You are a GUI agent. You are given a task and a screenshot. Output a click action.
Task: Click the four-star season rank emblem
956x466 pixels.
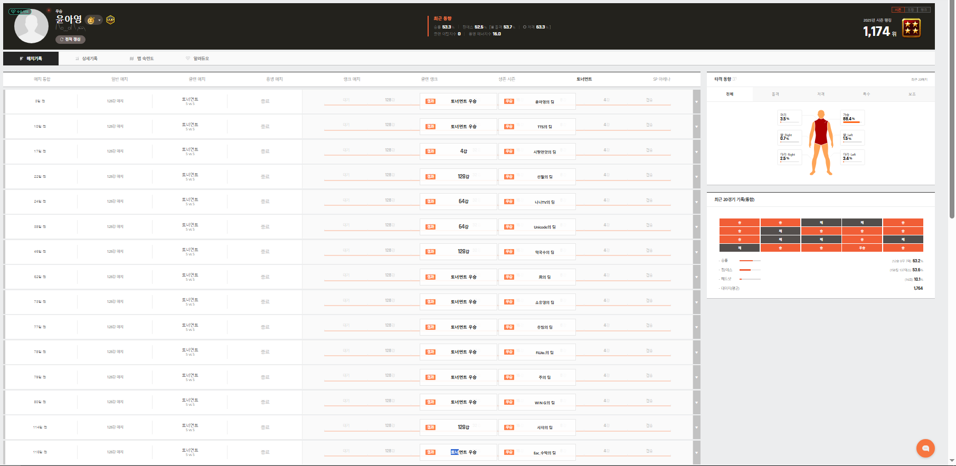point(911,28)
